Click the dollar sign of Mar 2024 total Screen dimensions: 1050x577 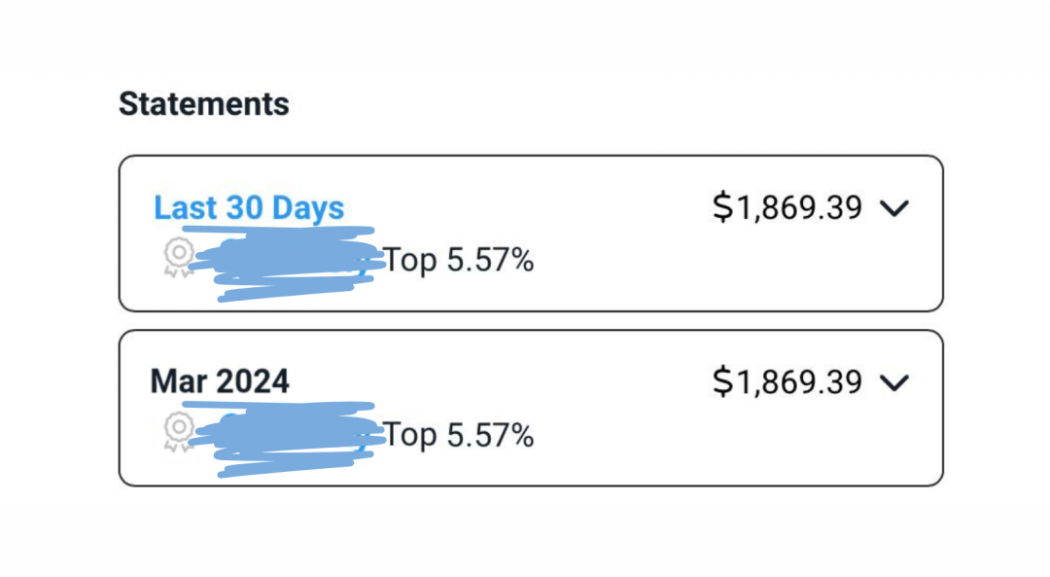pos(722,382)
